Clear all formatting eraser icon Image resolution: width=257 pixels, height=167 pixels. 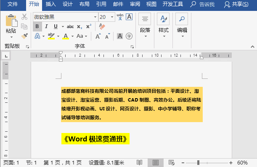pyautogui.click(x=102, y=26)
